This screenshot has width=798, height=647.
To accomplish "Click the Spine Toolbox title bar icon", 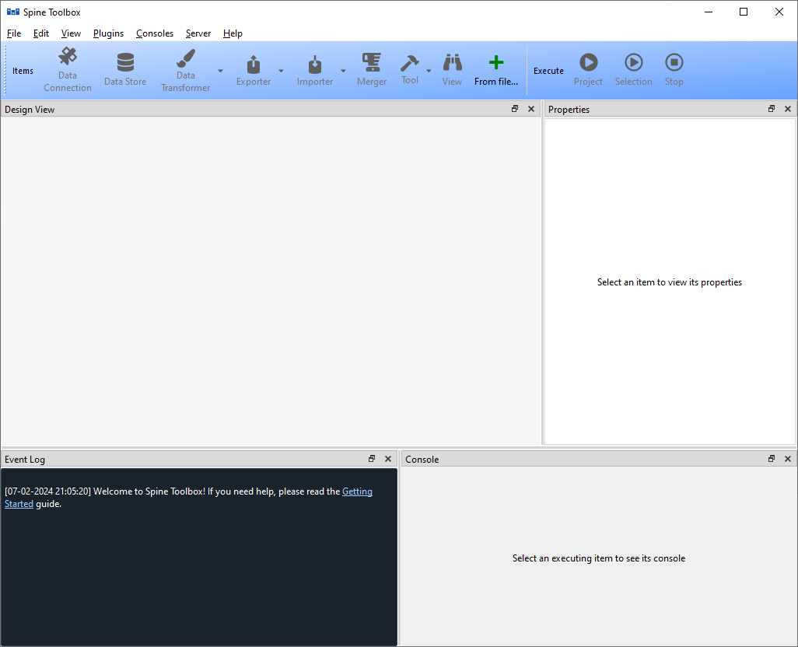I will 12,12.
